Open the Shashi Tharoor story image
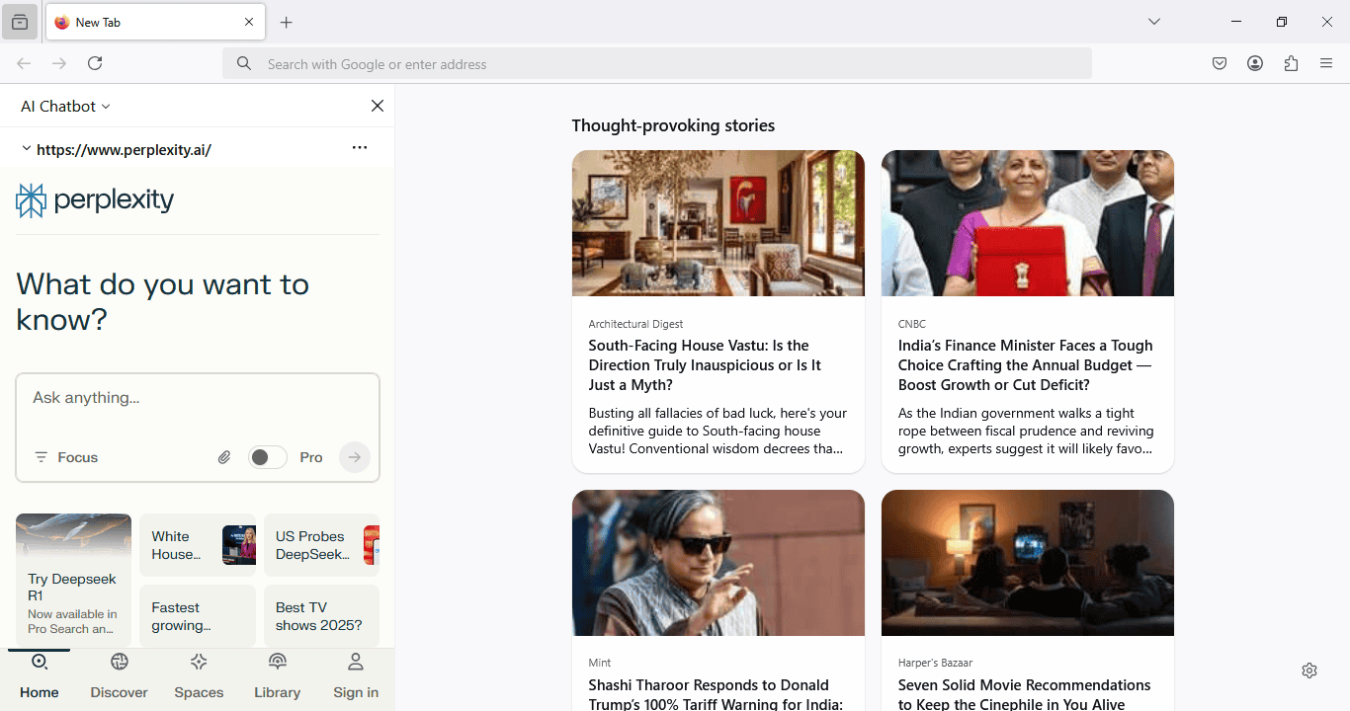Viewport: 1350px width, 711px height. 718,563
